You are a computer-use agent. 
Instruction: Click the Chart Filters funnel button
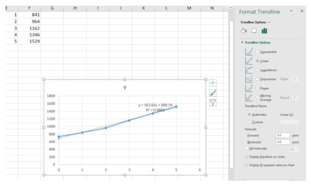coord(213,103)
